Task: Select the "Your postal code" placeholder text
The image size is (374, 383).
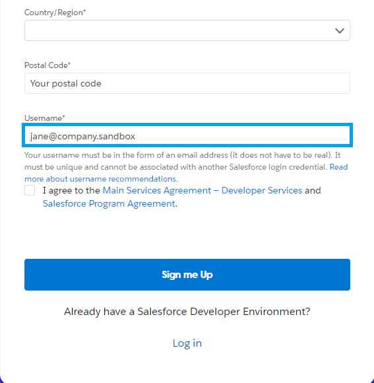Action: click(65, 84)
